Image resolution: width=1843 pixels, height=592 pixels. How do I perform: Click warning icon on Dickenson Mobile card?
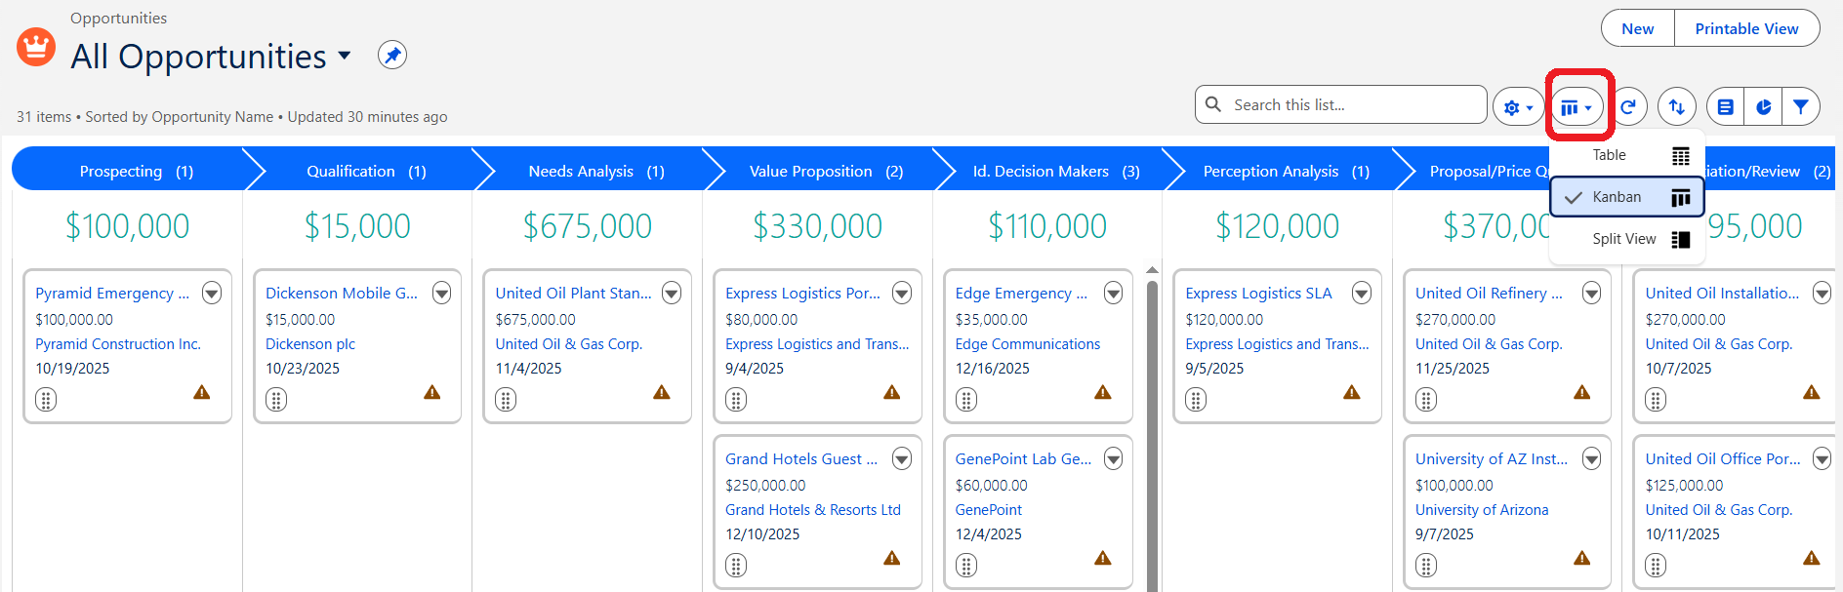pyautogui.click(x=432, y=392)
